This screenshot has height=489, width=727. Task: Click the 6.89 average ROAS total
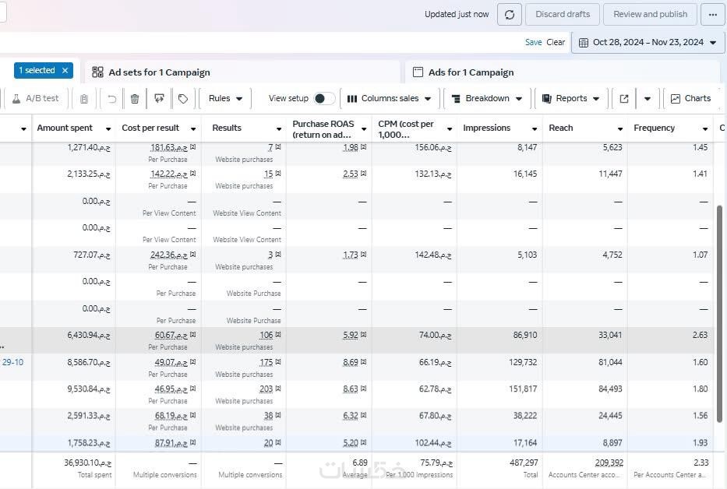click(360, 463)
